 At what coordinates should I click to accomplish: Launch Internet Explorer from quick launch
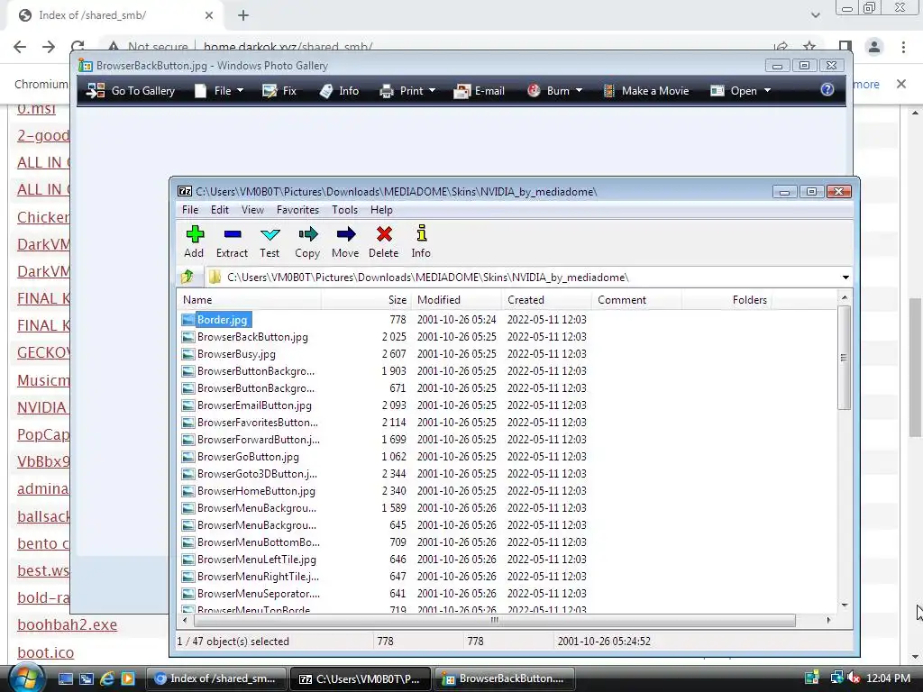point(107,678)
